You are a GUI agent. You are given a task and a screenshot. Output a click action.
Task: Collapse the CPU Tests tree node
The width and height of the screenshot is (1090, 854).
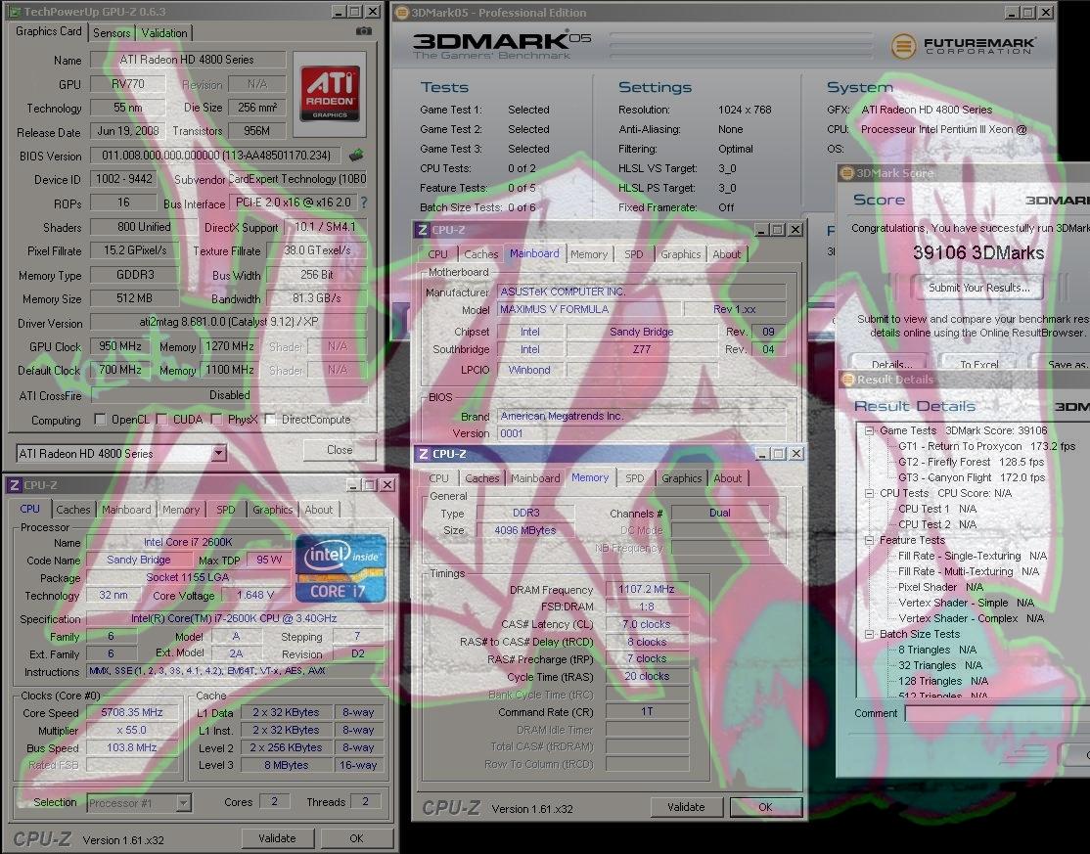point(869,493)
